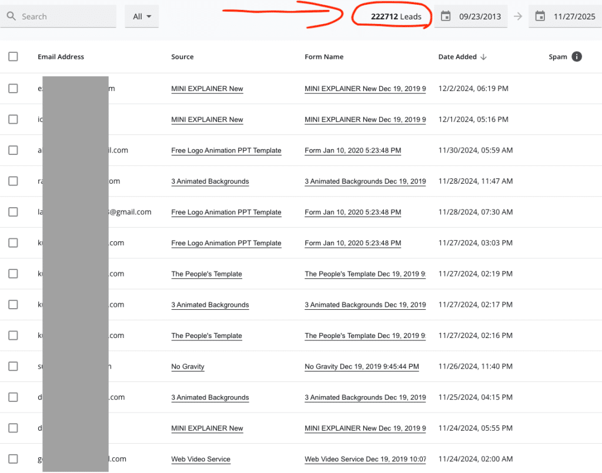
Task: Open MINI EXPLAINER form link, 12/1/2024 row
Action: point(365,120)
